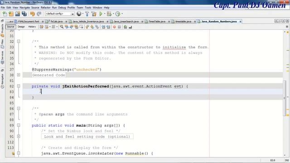Click the Find Next Occurrence icon

[72, 27]
